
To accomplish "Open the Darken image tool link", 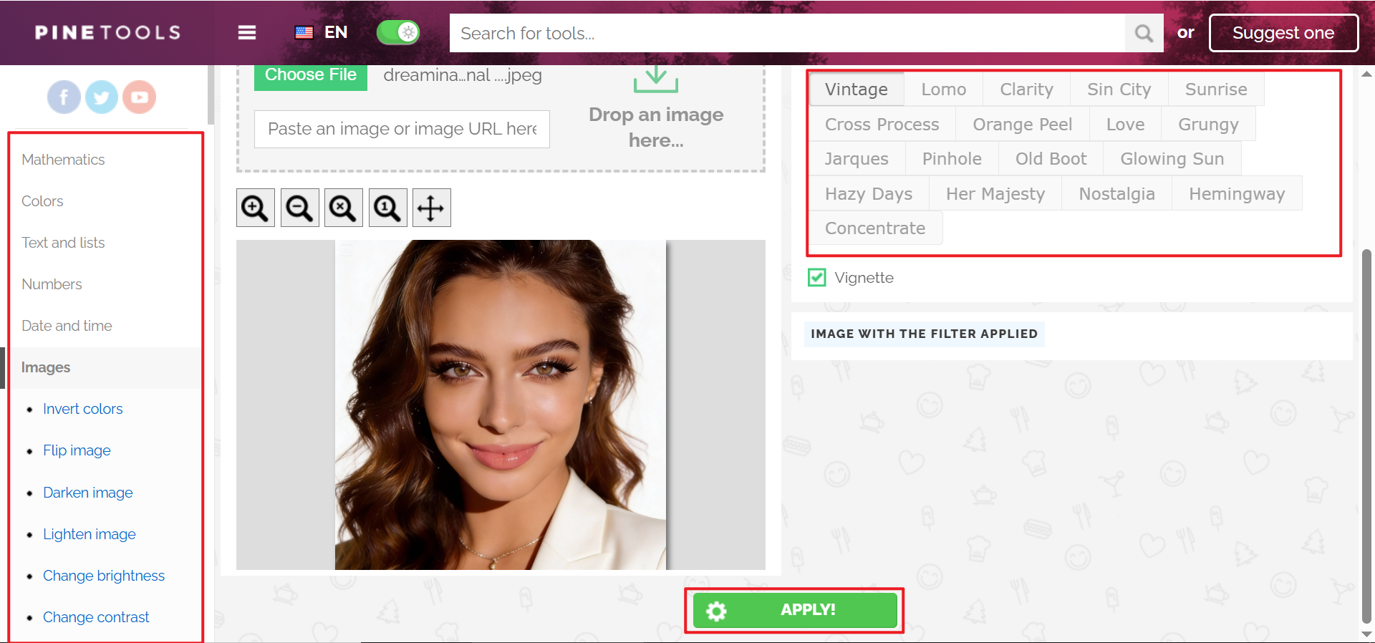I will click(88, 493).
